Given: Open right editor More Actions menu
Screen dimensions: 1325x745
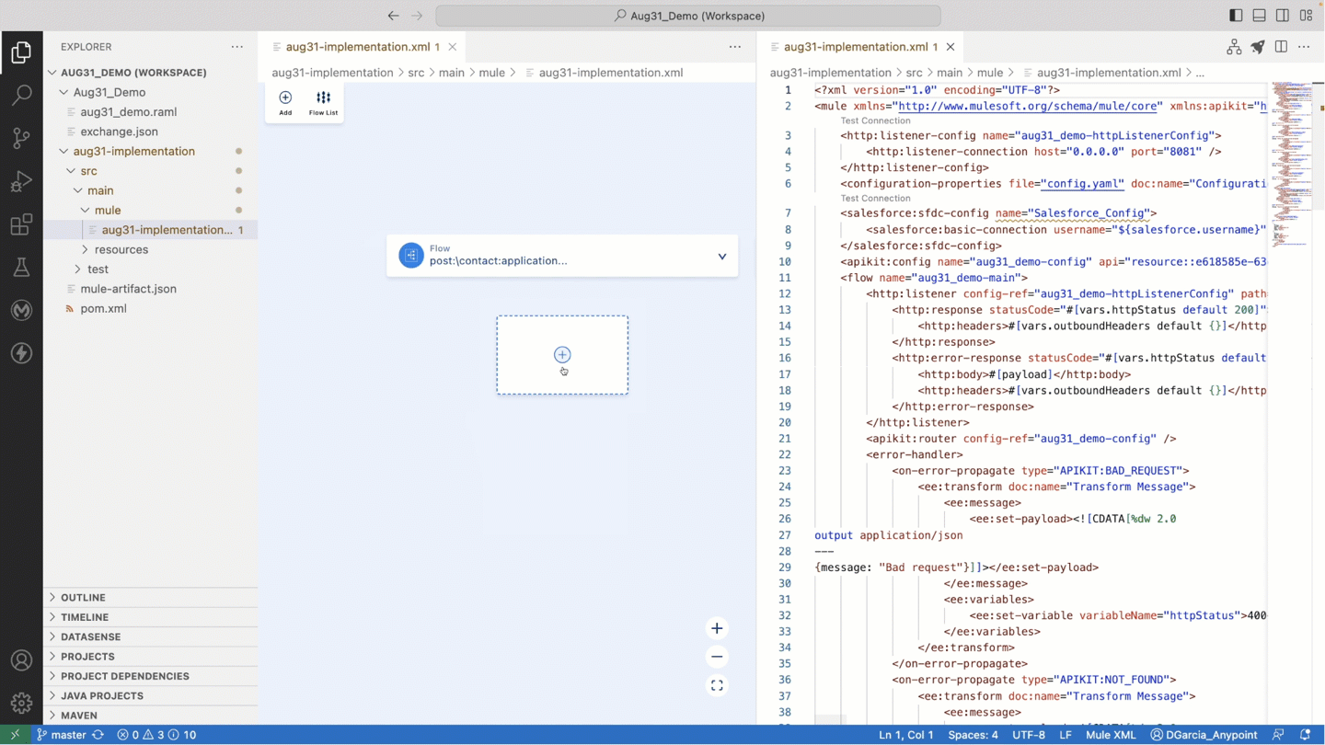Looking at the screenshot, I should point(1304,47).
